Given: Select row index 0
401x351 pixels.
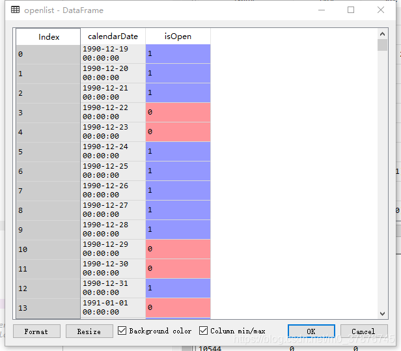Looking at the screenshot, I should pyautogui.click(x=48, y=54).
